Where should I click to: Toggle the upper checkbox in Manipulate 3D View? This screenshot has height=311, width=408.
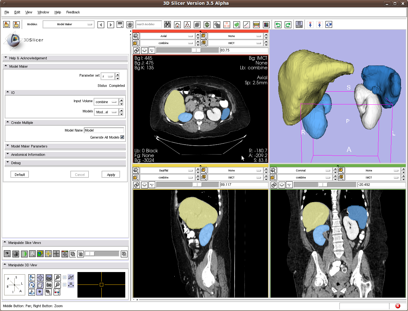click(65, 277)
